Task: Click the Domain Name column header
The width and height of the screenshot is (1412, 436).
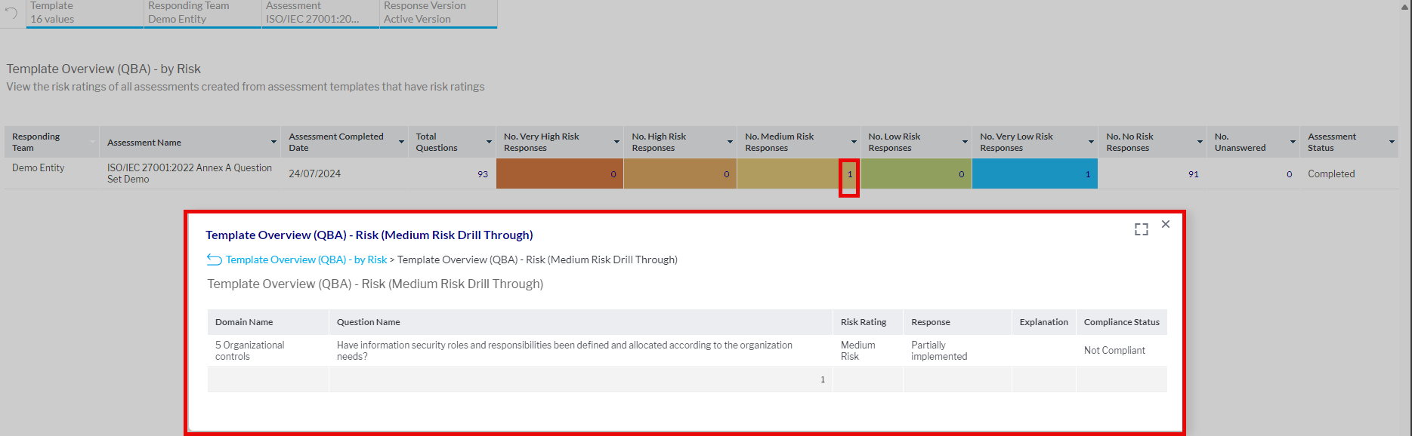Action: tap(268, 322)
